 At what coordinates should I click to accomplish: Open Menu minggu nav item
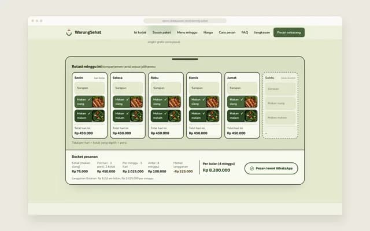187,32
